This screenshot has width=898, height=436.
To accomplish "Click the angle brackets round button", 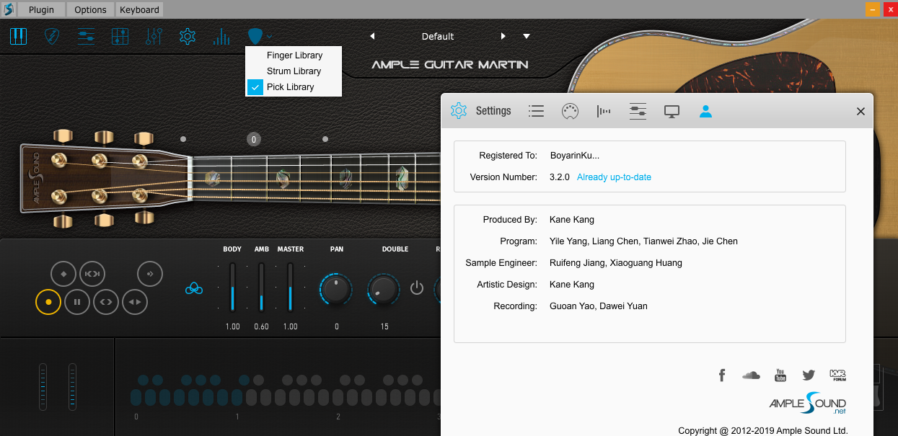I will tap(106, 302).
